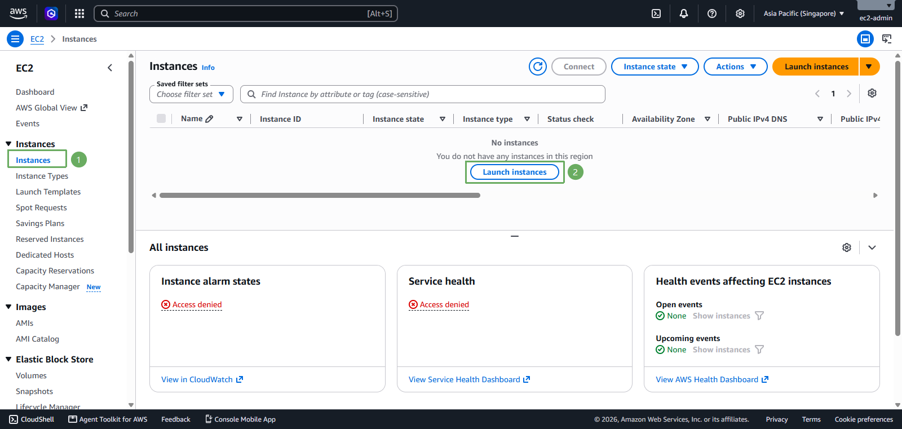Click the split panel resize handle
This screenshot has width=902, height=429.
(515, 236)
